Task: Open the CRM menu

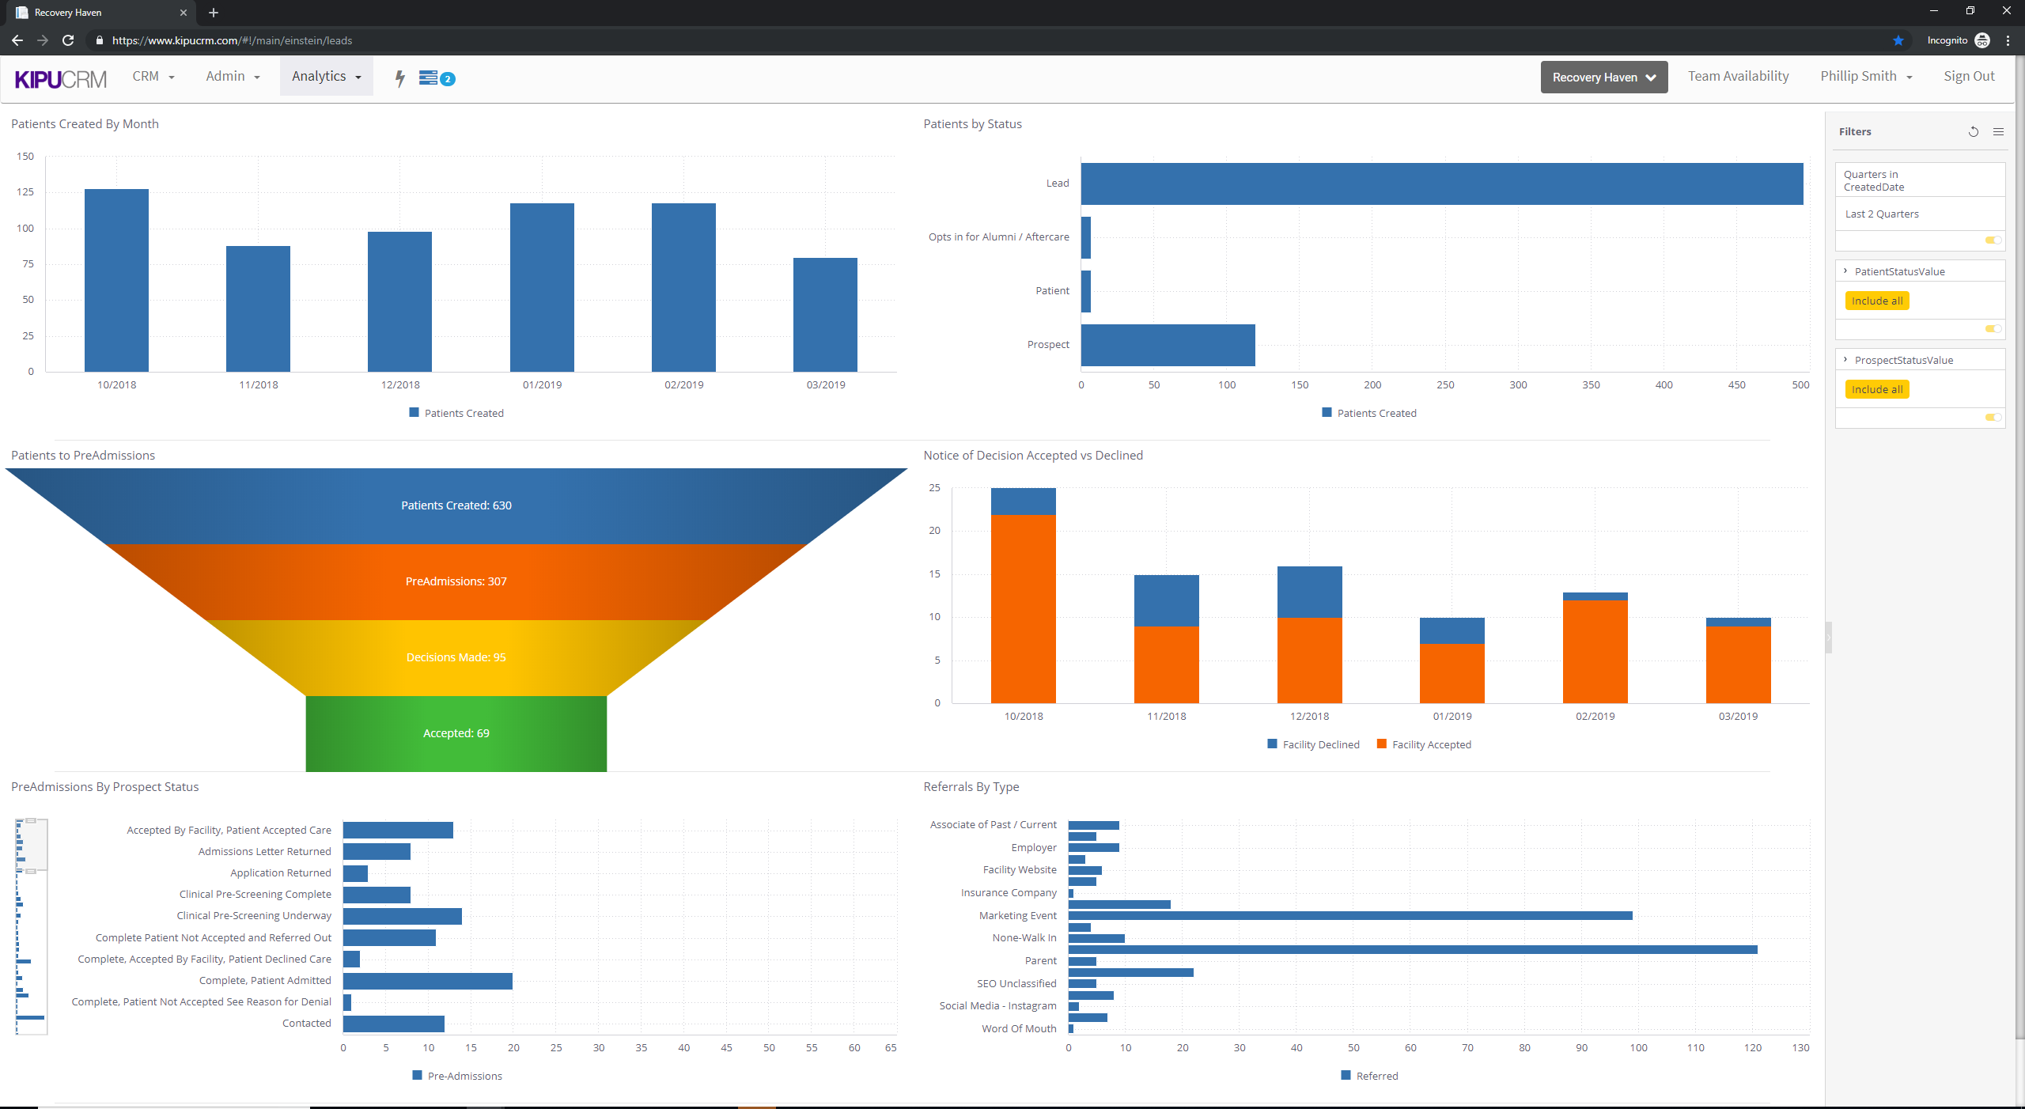Action: point(153,76)
